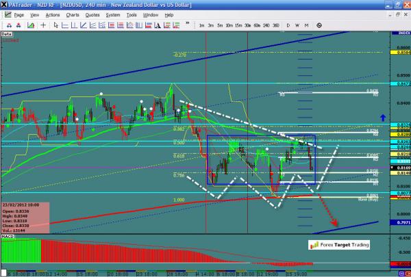
Task: Open the Tools menu
Action: pyautogui.click(x=132, y=14)
